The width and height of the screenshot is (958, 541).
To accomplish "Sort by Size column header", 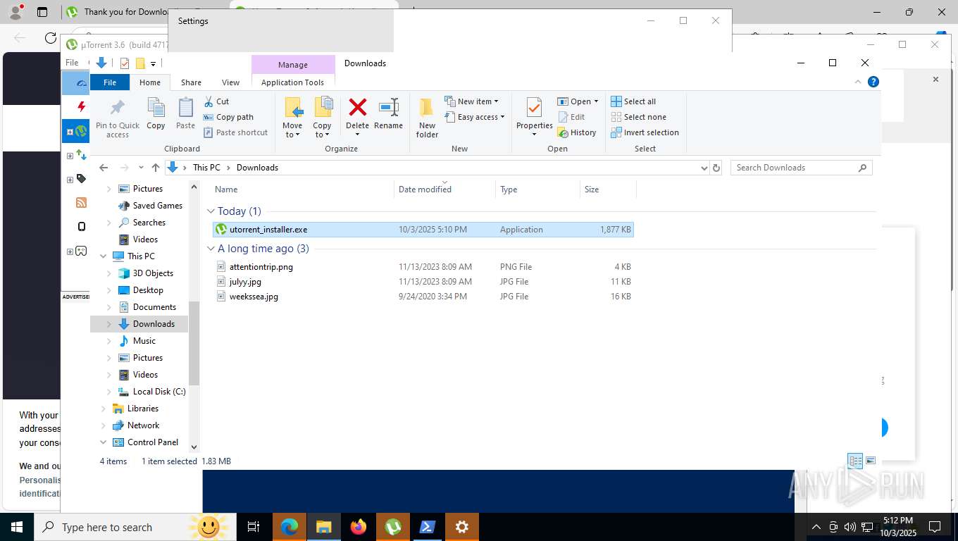I will (x=608, y=189).
